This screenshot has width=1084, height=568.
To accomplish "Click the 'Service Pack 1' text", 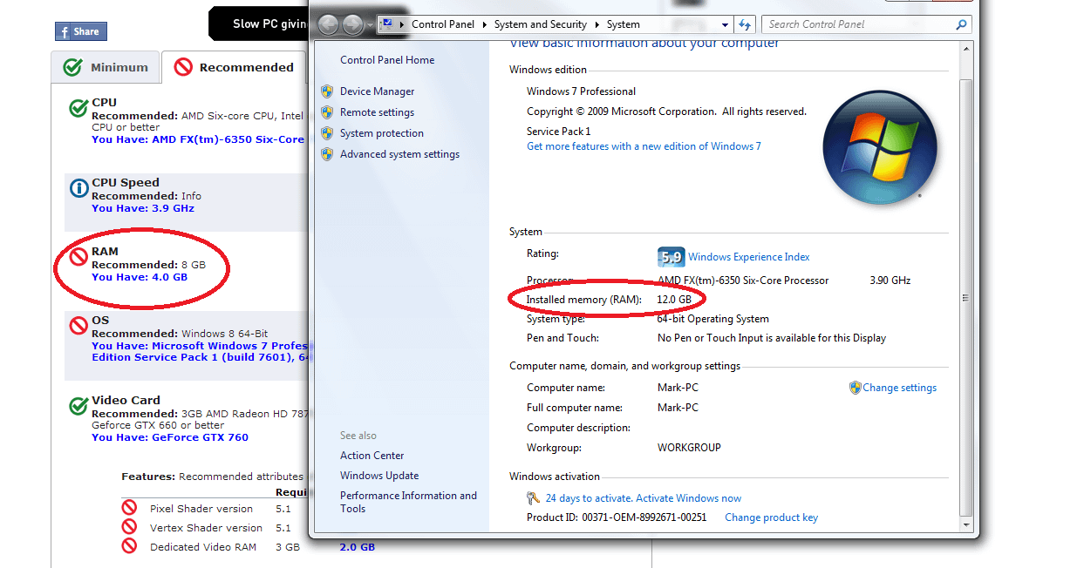I will tap(558, 132).
